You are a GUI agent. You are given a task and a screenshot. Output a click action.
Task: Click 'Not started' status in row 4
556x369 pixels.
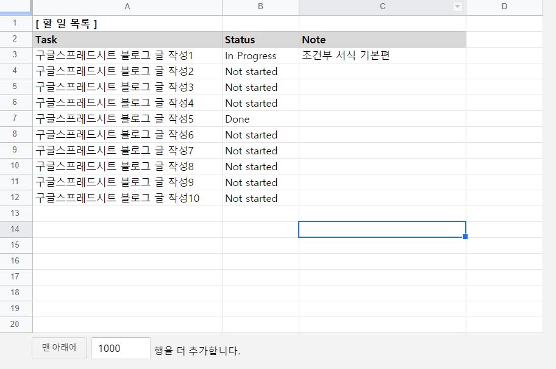coord(261,71)
